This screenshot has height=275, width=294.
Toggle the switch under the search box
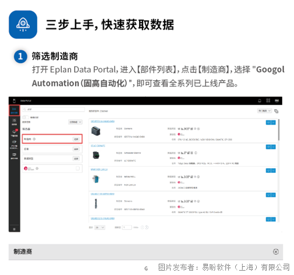[x=25, y=117]
